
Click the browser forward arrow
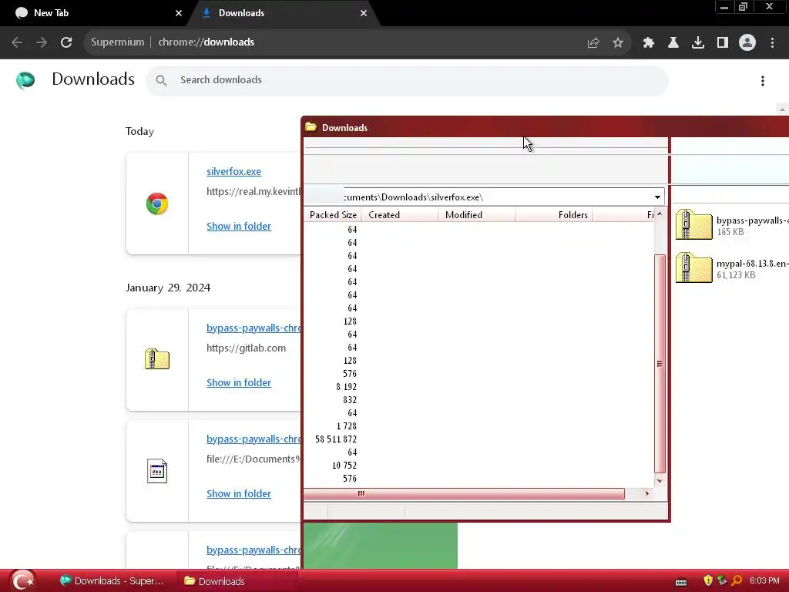(x=42, y=42)
